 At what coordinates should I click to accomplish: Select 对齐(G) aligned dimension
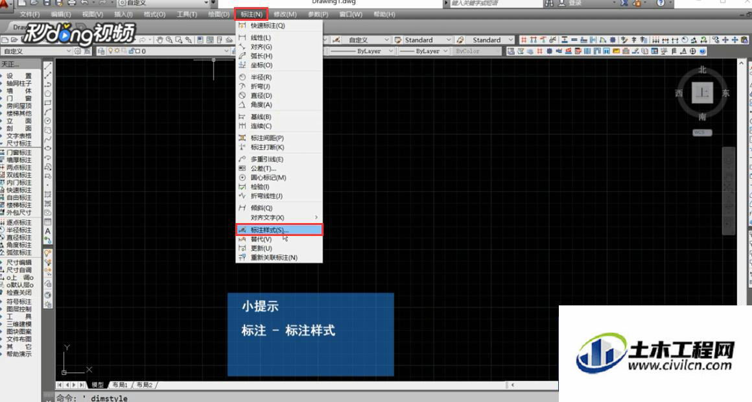point(279,47)
